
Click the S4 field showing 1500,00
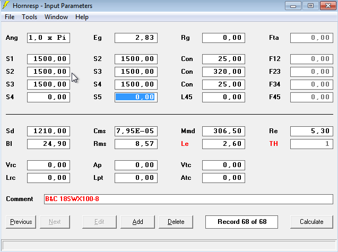[x=136, y=84]
